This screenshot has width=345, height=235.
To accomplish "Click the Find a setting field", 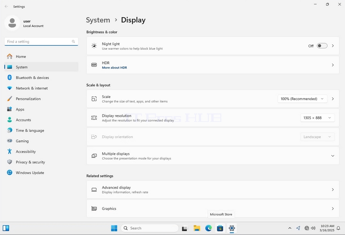I will [41, 41].
